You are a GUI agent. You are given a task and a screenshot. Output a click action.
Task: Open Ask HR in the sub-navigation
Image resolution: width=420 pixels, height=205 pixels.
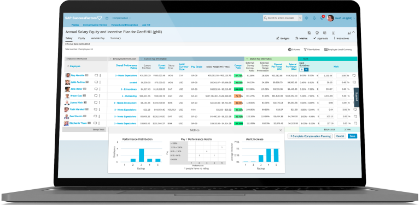[146, 25]
